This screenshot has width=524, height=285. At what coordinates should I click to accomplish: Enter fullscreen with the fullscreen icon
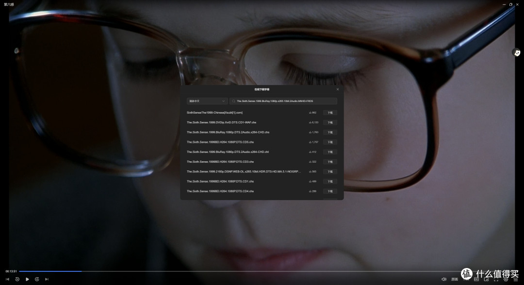pos(496,279)
